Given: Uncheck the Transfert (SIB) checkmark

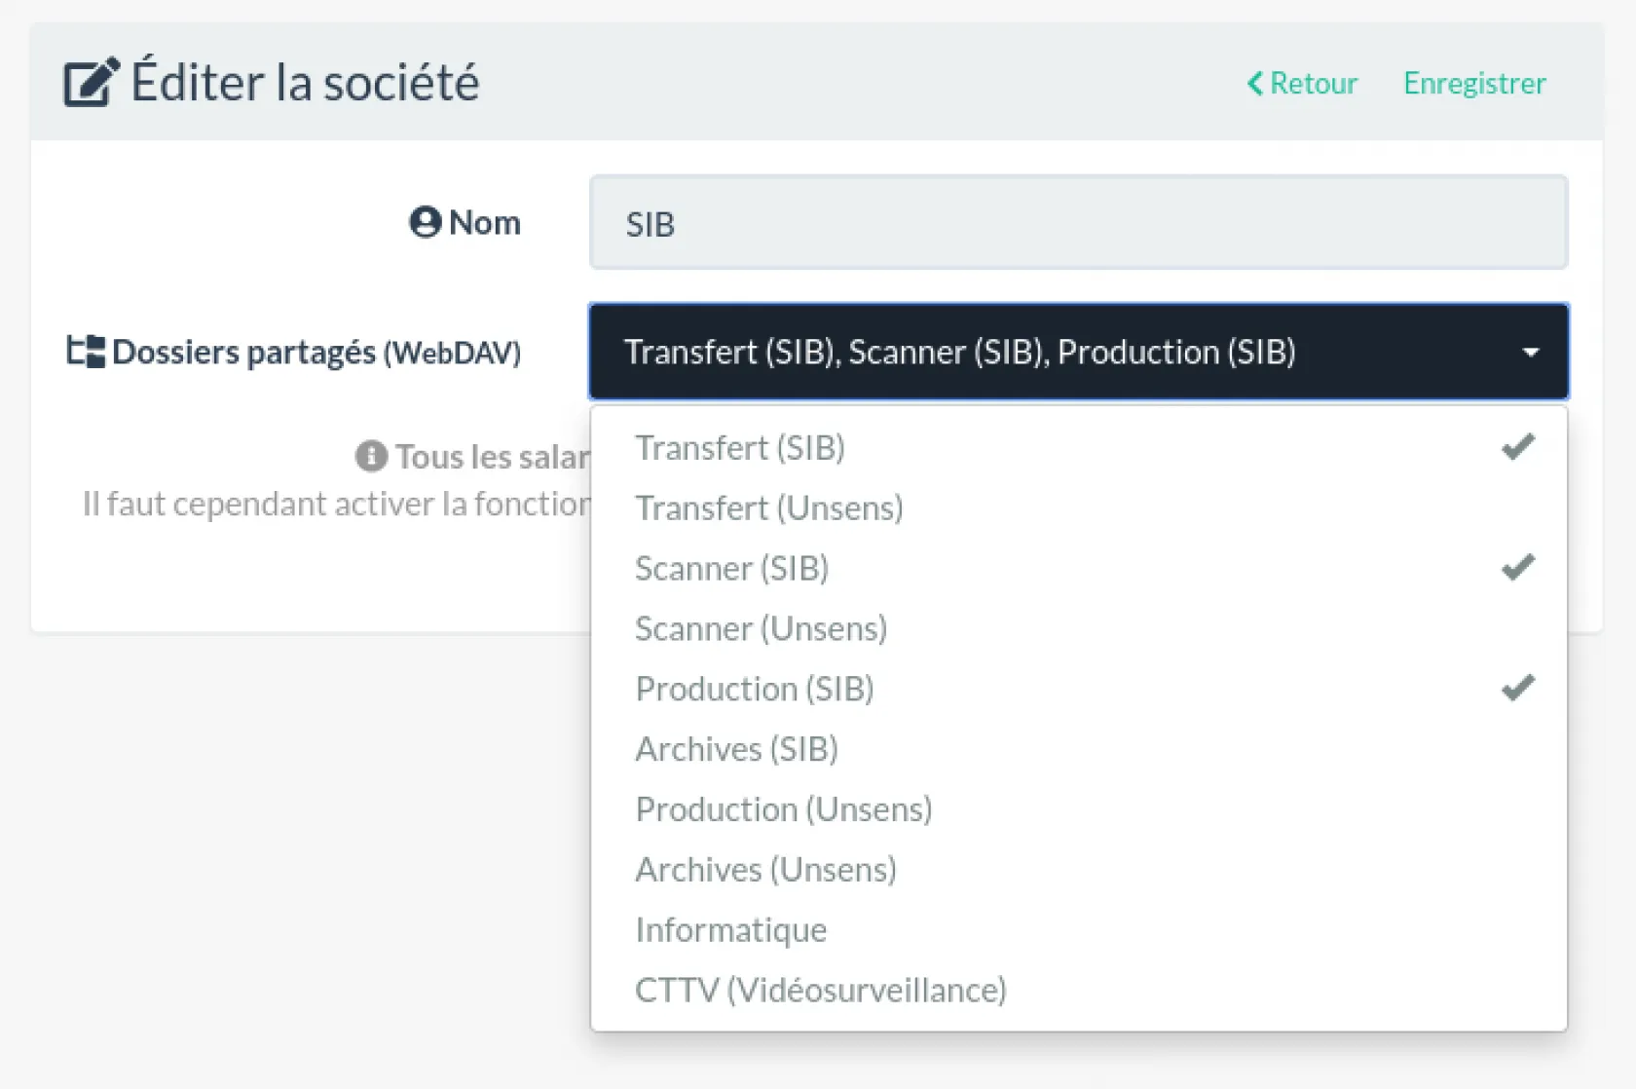Looking at the screenshot, I should pos(1517,447).
